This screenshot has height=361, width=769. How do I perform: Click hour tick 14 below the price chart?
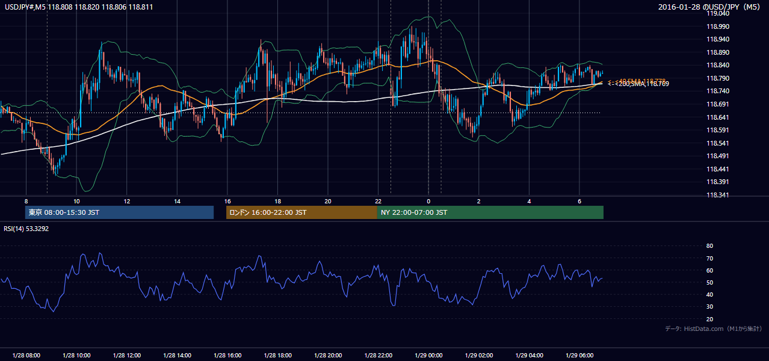click(x=177, y=201)
